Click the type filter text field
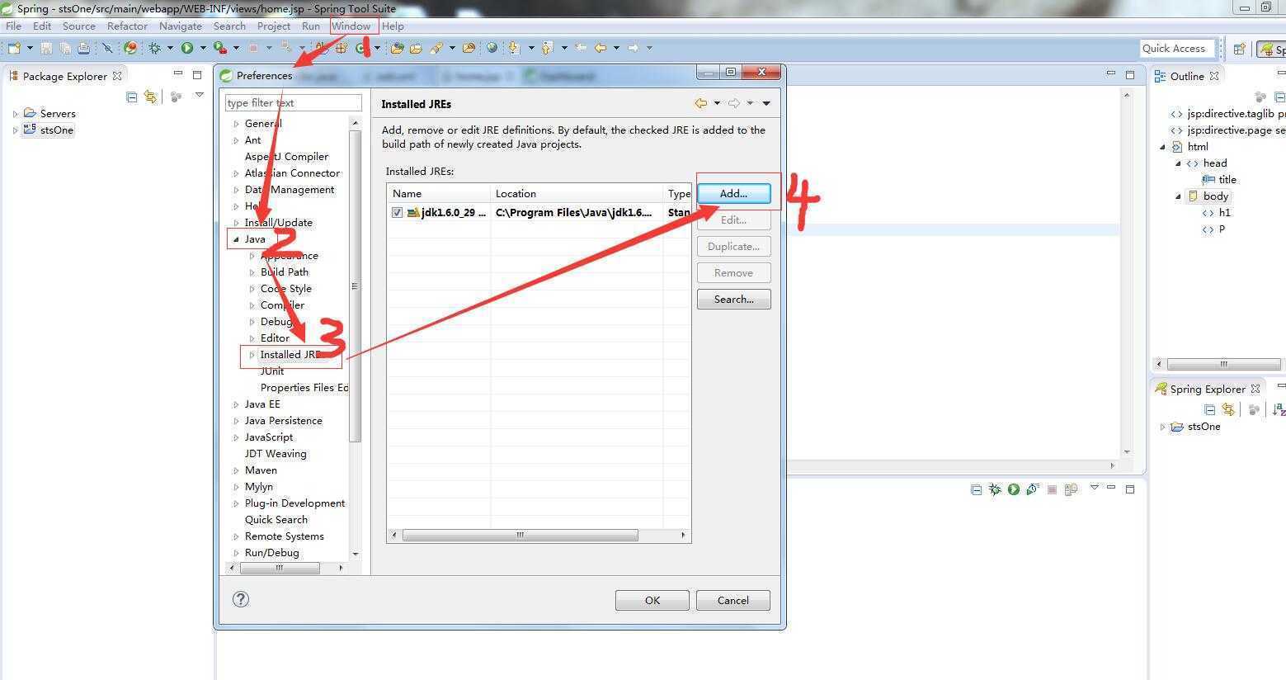 293,102
